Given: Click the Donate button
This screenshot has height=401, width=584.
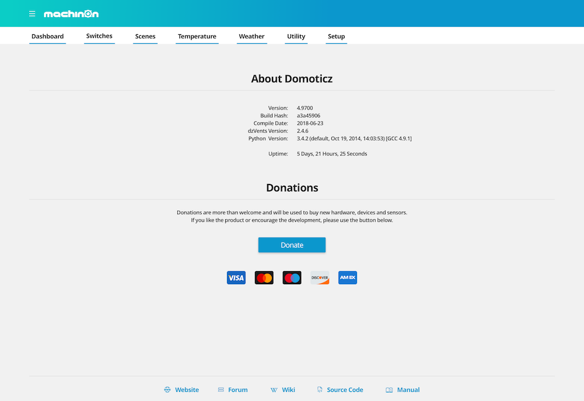Looking at the screenshot, I should coord(292,245).
